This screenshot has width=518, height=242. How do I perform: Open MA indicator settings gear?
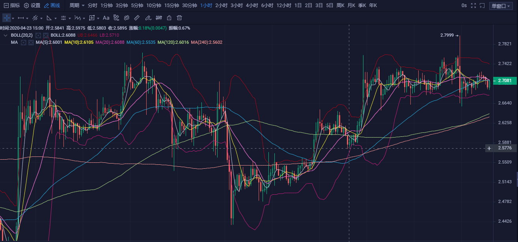click(24, 42)
